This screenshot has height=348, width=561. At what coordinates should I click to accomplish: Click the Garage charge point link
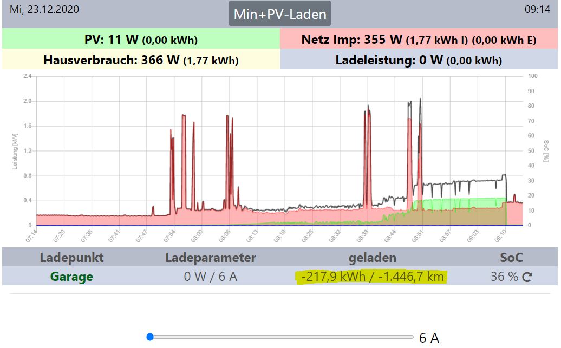[x=71, y=277]
